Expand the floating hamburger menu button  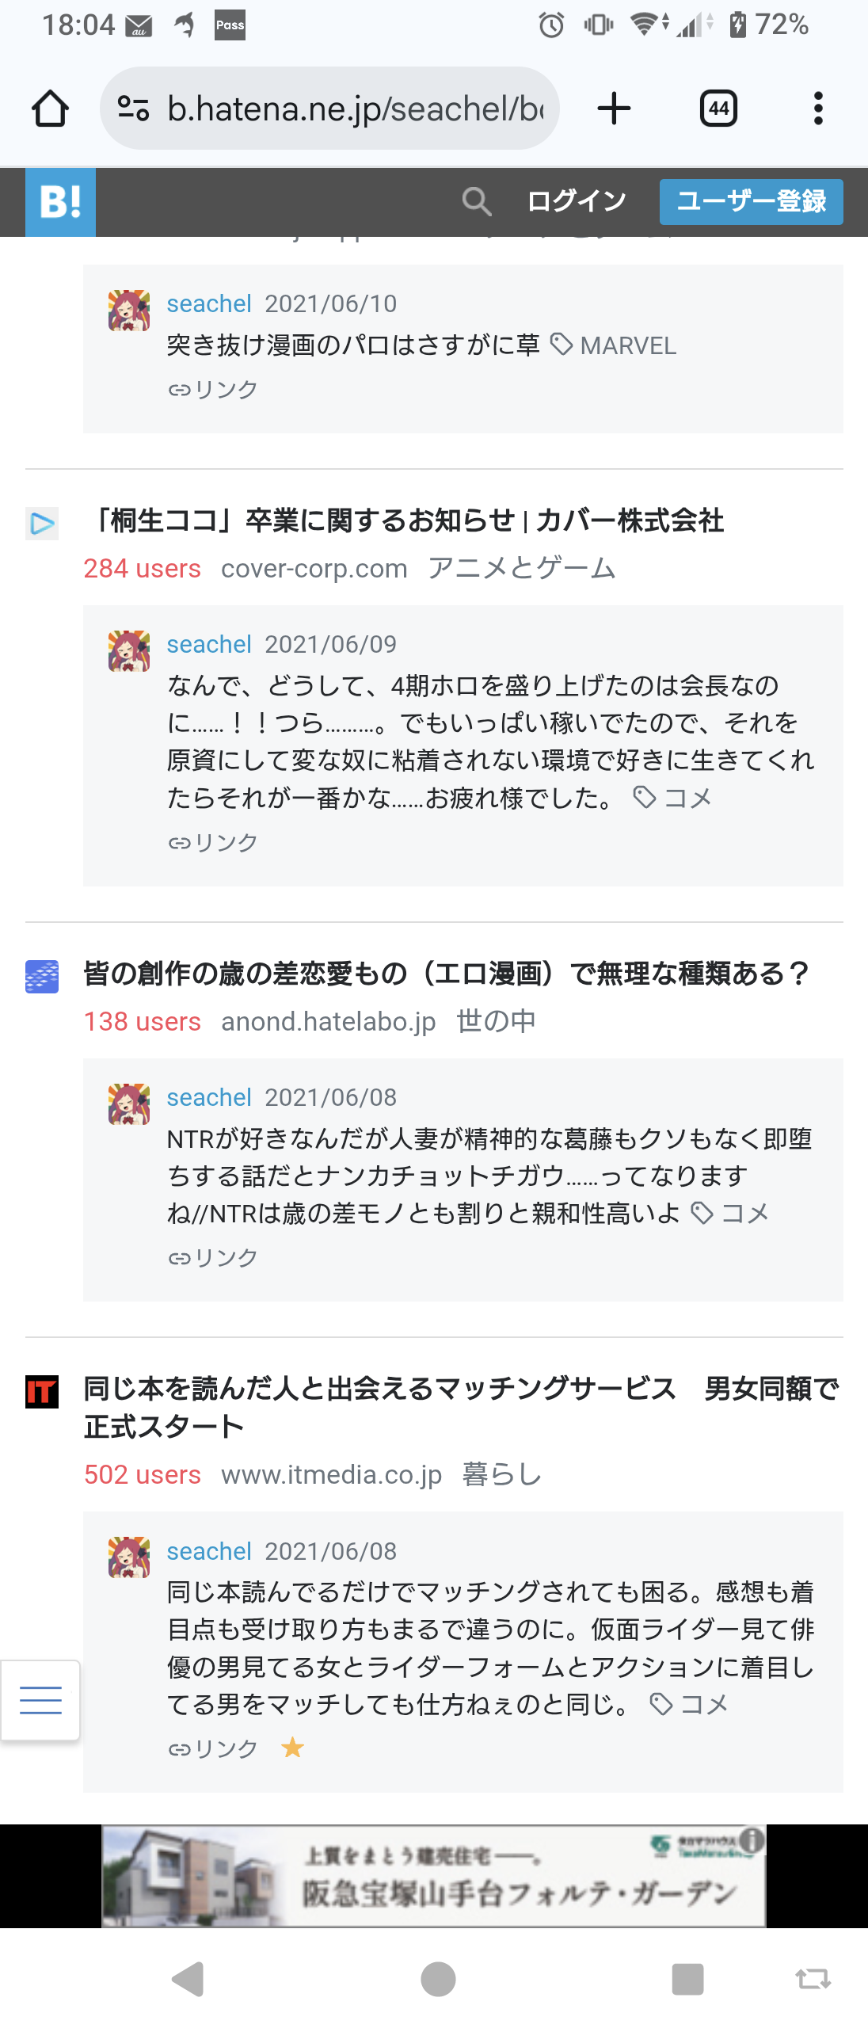pyautogui.click(x=40, y=1700)
